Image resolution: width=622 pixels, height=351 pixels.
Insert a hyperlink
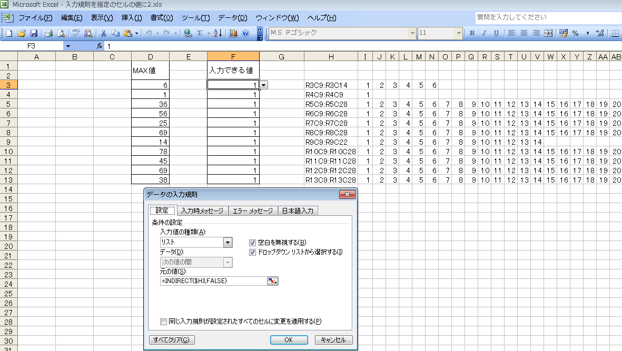[187, 34]
